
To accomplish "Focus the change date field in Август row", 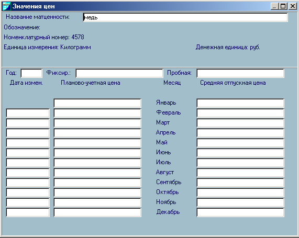I will 28,173.
